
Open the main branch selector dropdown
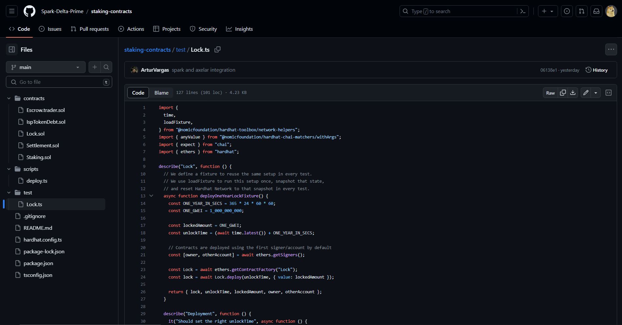(x=46, y=67)
